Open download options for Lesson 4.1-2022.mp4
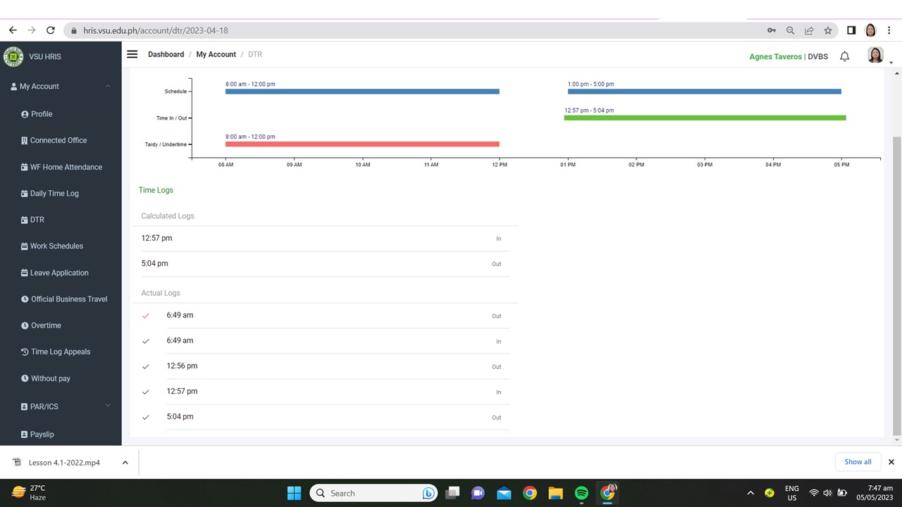 click(125, 463)
